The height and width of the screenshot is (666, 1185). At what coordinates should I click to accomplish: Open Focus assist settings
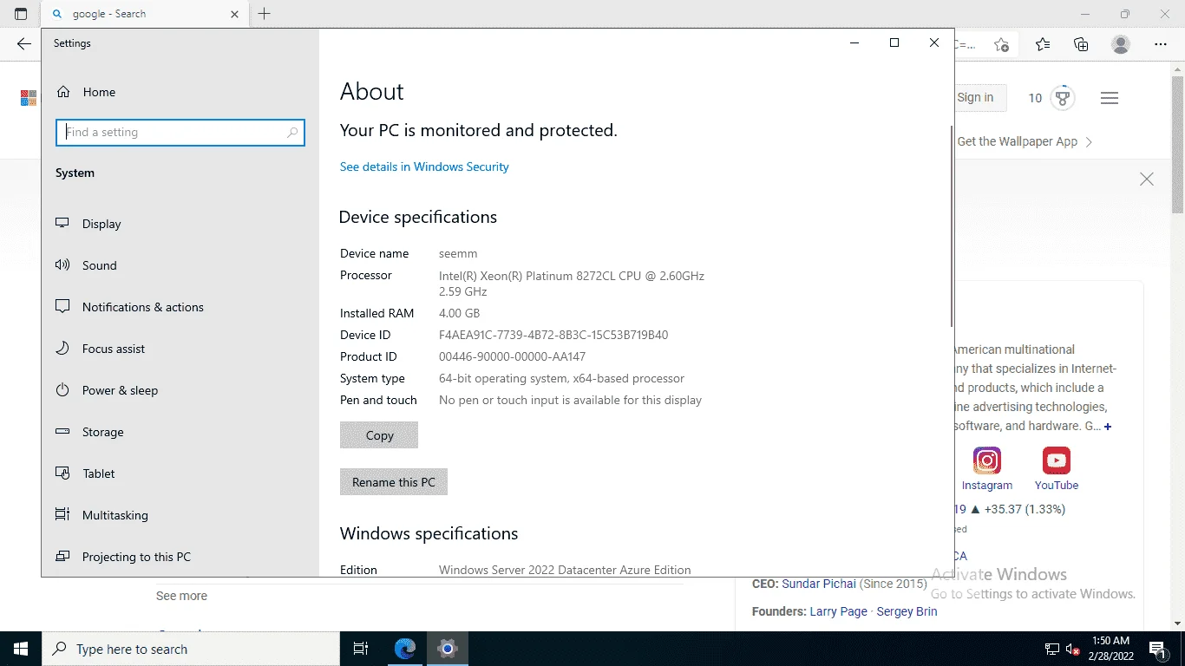[101, 349]
